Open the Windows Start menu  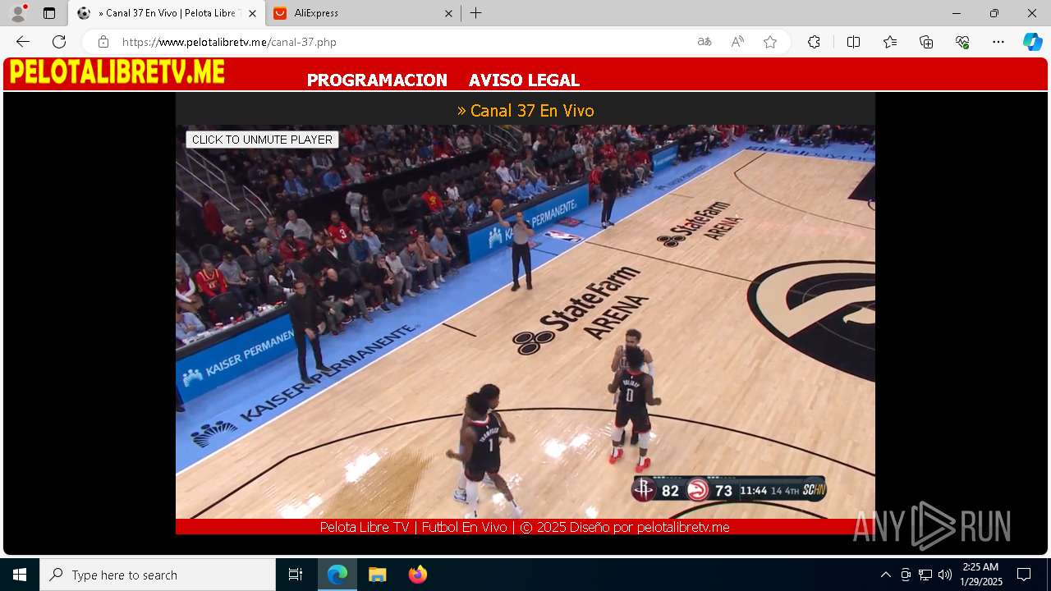point(20,575)
